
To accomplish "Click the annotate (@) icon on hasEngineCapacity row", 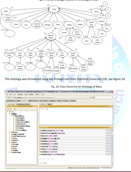I will click(x=106, y=130).
